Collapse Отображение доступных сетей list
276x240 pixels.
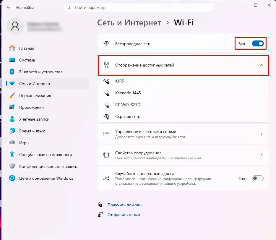click(261, 65)
